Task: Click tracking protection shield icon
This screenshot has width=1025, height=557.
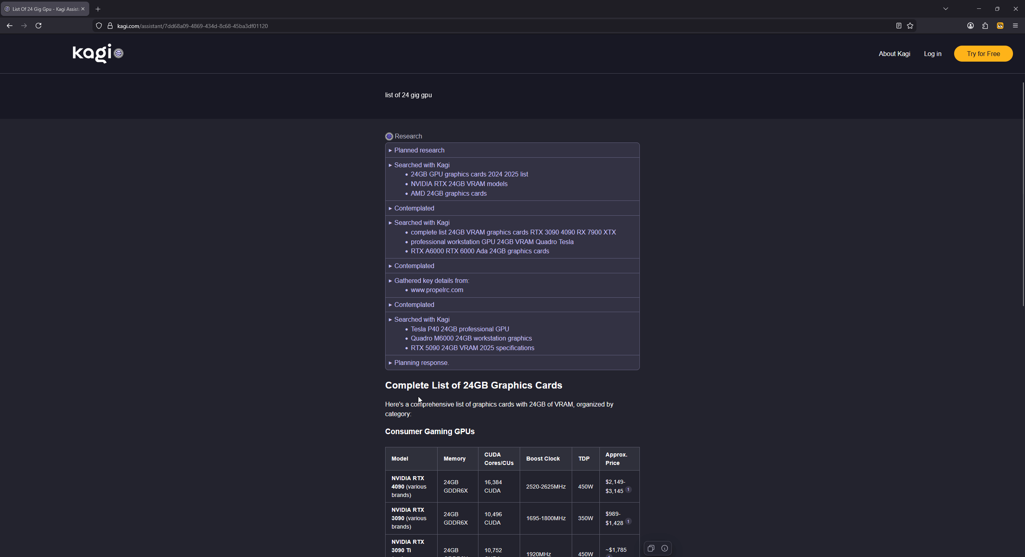Action: click(x=99, y=26)
